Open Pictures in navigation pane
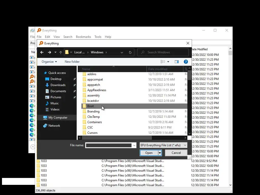The width and height of the screenshot is (260, 195). pyautogui.click(x=56, y=97)
